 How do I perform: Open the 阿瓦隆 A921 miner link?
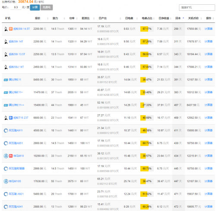pos(16,194)
